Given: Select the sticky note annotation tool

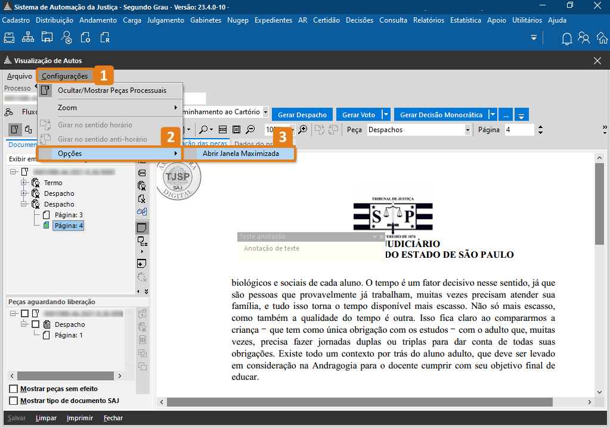Looking at the screenshot, I should pos(142,227).
